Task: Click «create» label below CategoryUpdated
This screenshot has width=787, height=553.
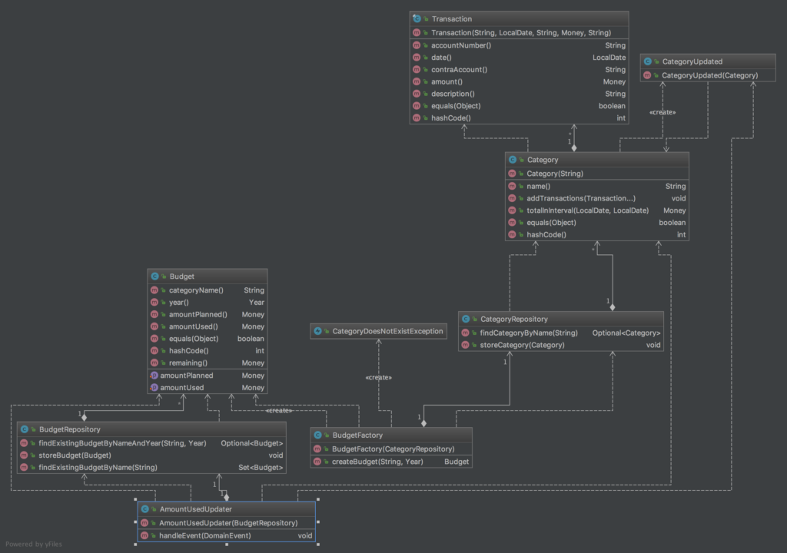Action: pos(662,112)
